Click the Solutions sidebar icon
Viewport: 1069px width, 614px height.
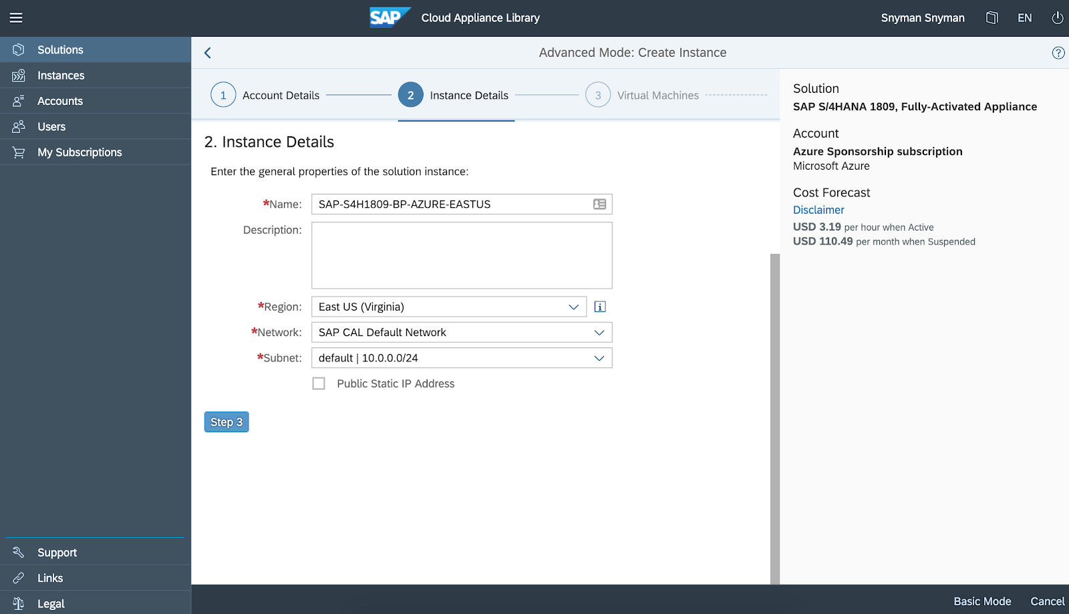[19, 50]
